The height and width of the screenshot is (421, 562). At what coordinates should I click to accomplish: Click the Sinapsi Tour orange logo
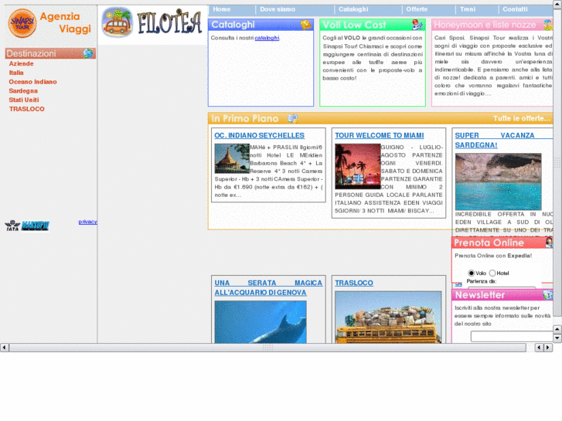[22, 23]
